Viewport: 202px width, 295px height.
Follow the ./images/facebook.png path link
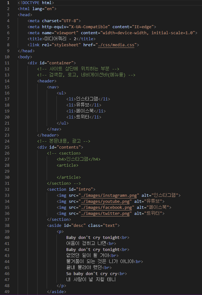106,208
